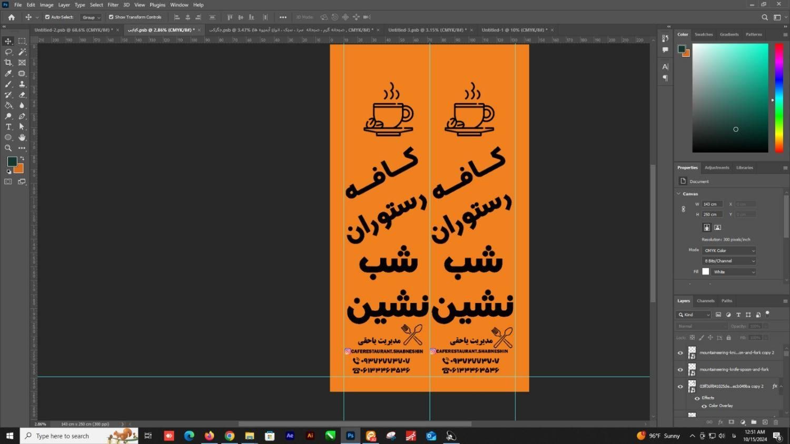This screenshot has width=790, height=444.
Task: Set canvas to portrait orientation
Action: pyautogui.click(x=707, y=227)
